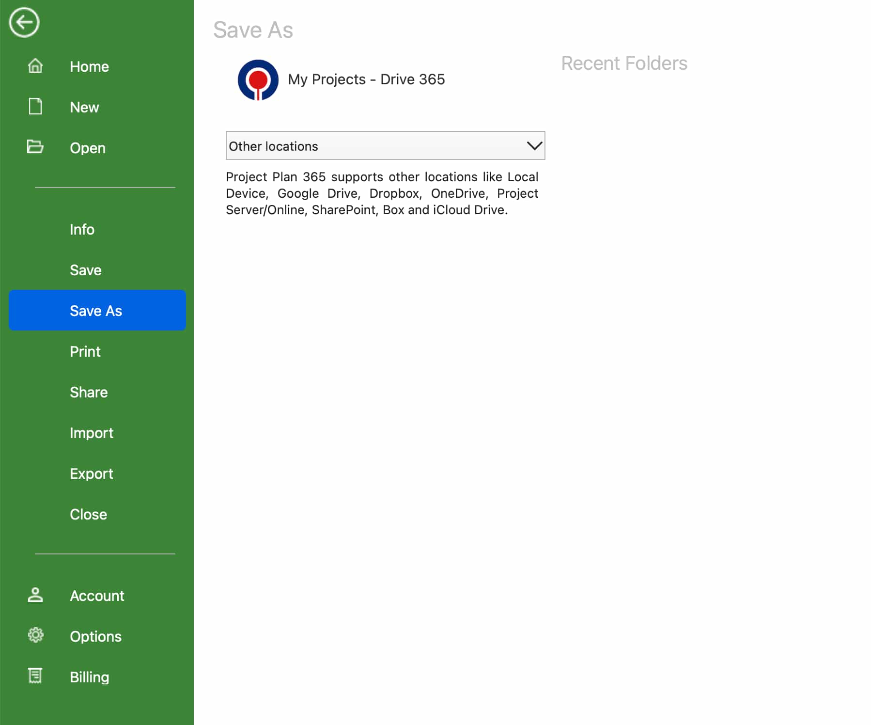
Task: Select My Projects - Drive 365 location
Action: (366, 79)
